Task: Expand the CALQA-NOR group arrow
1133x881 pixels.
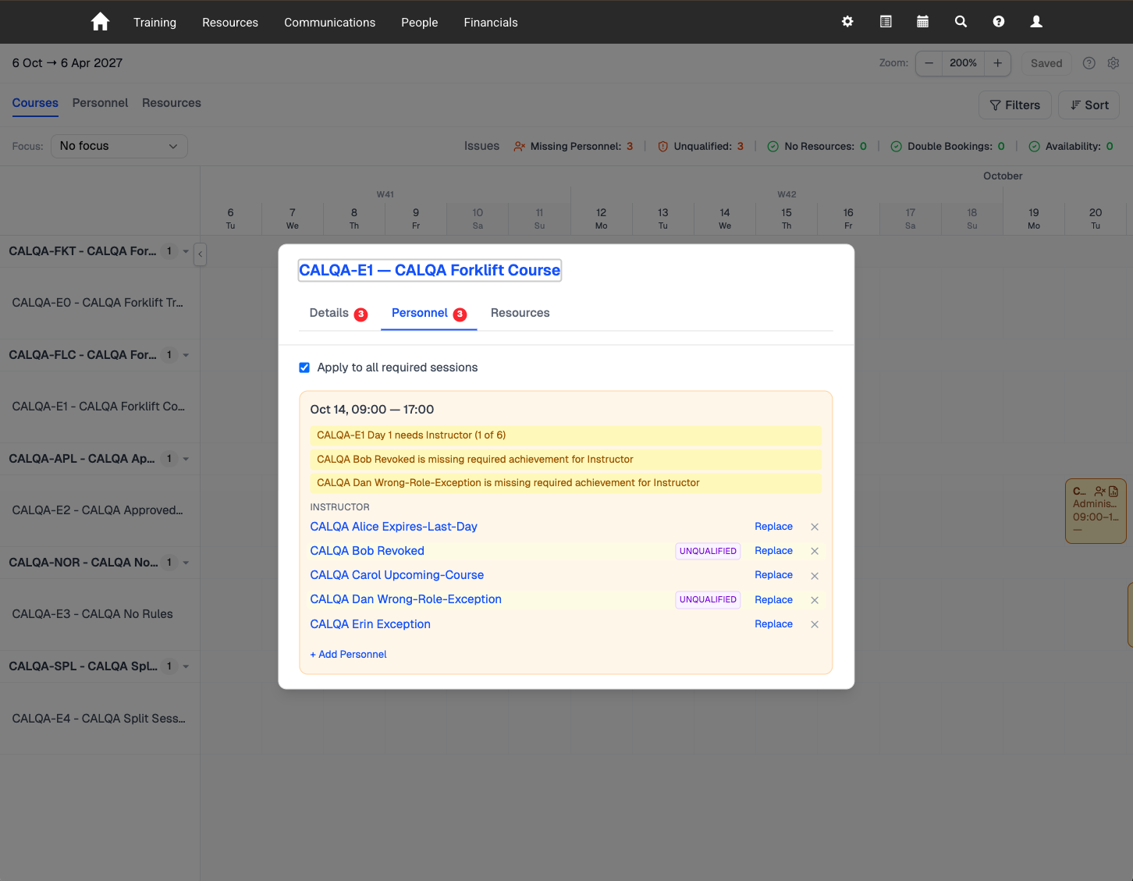Action: coord(186,563)
